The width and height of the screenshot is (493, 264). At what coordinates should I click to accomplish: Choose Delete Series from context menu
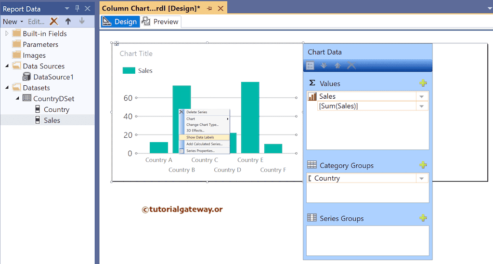204,112
